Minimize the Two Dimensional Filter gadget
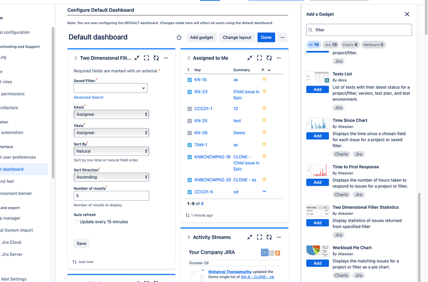Image resolution: width=428 pixels, height=282 pixels. point(137,58)
